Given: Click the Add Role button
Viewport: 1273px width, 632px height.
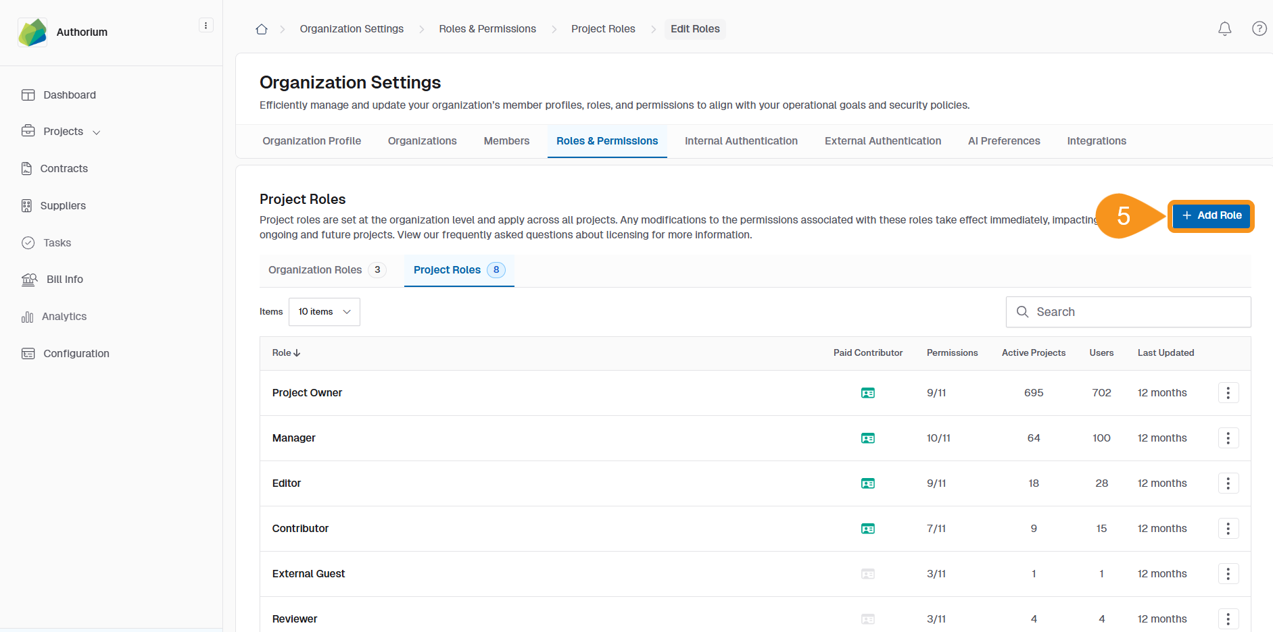Looking at the screenshot, I should (1211, 215).
